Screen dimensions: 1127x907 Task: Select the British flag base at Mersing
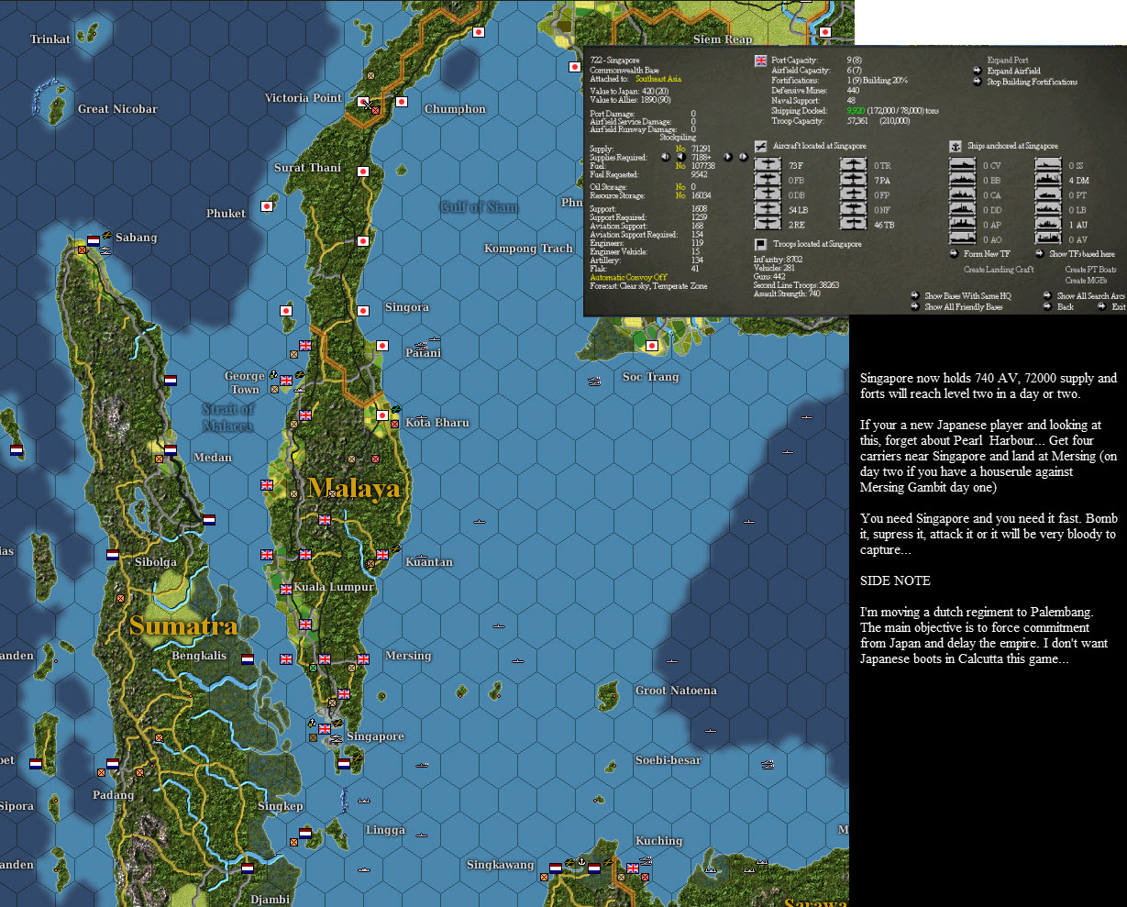tap(362, 658)
